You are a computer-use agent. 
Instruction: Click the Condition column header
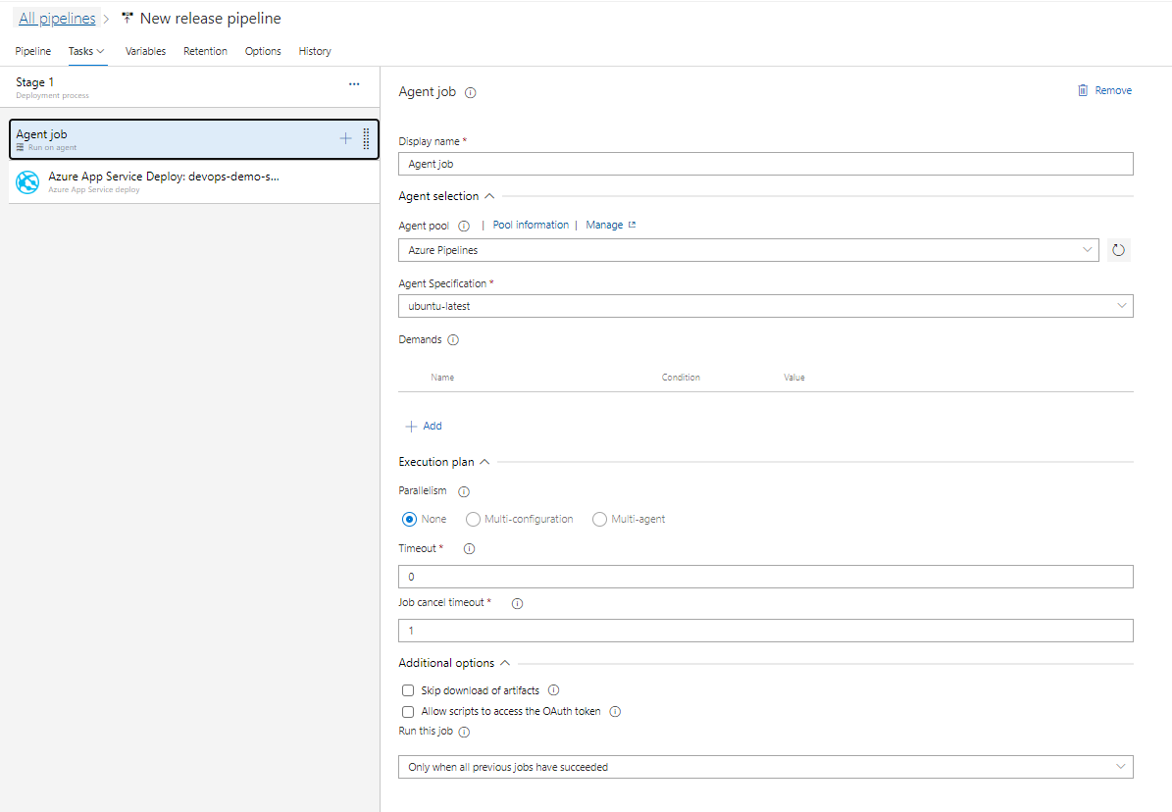(x=681, y=378)
